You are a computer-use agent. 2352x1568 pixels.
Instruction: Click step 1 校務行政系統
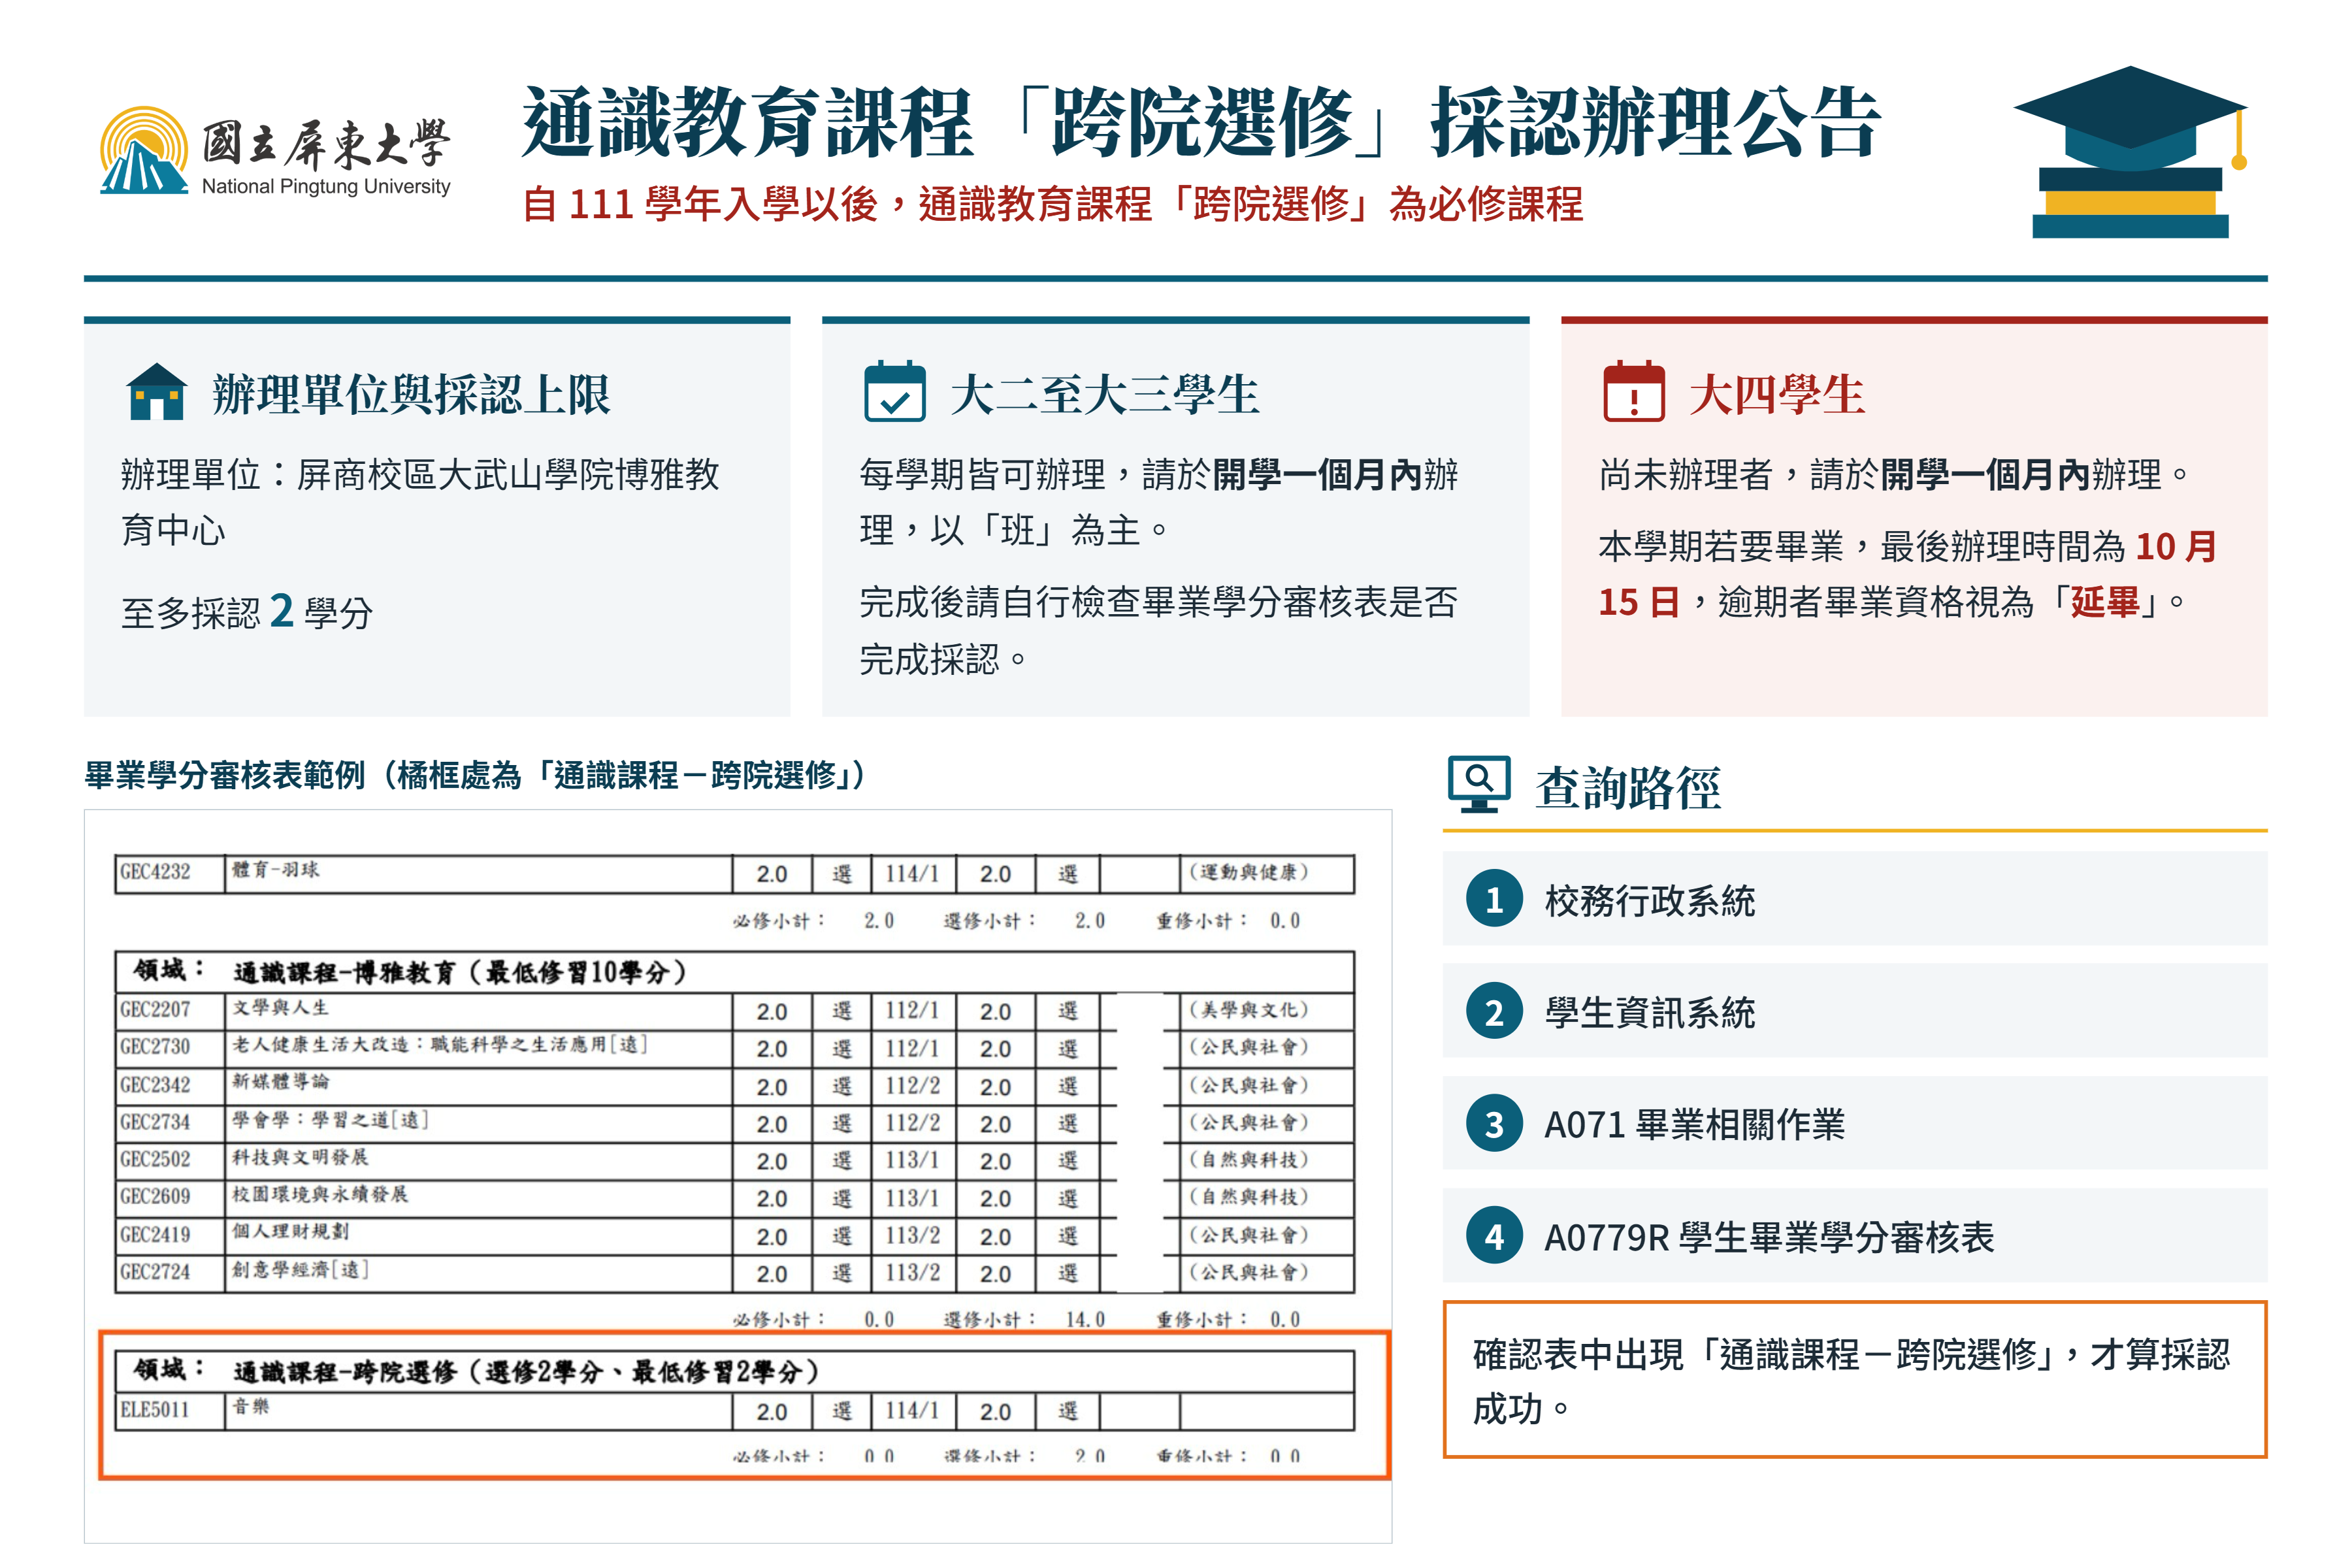tap(1854, 899)
